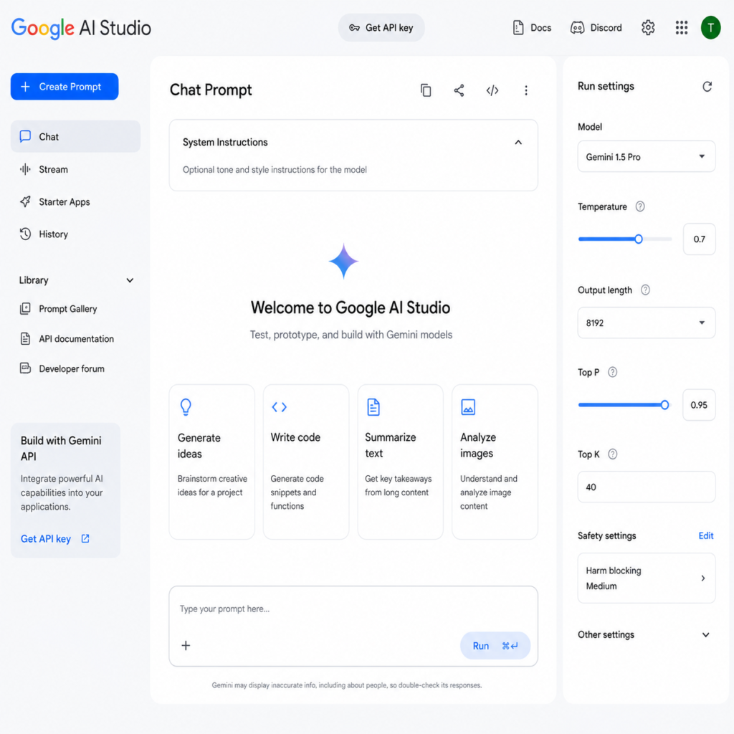This screenshot has width=734, height=734.
Task: Open the green T account avatar
Action: click(710, 28)
